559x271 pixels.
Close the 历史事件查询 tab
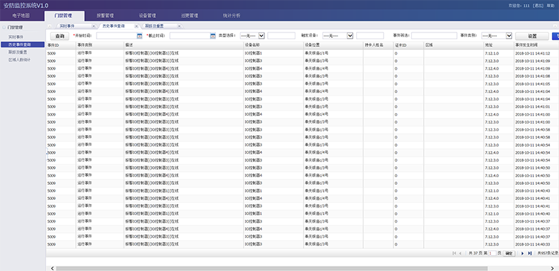136,26
